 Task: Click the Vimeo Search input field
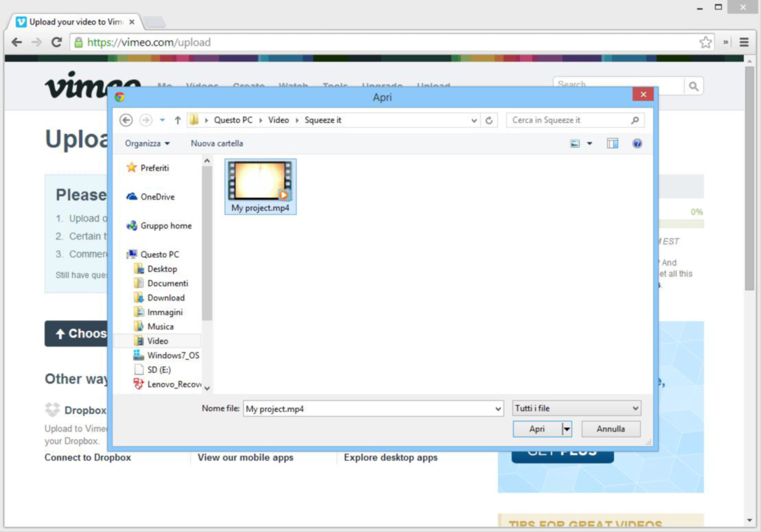618,85
